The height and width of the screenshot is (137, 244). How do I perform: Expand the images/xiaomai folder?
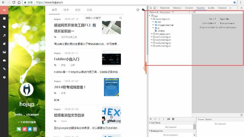[x=153, y=25]
